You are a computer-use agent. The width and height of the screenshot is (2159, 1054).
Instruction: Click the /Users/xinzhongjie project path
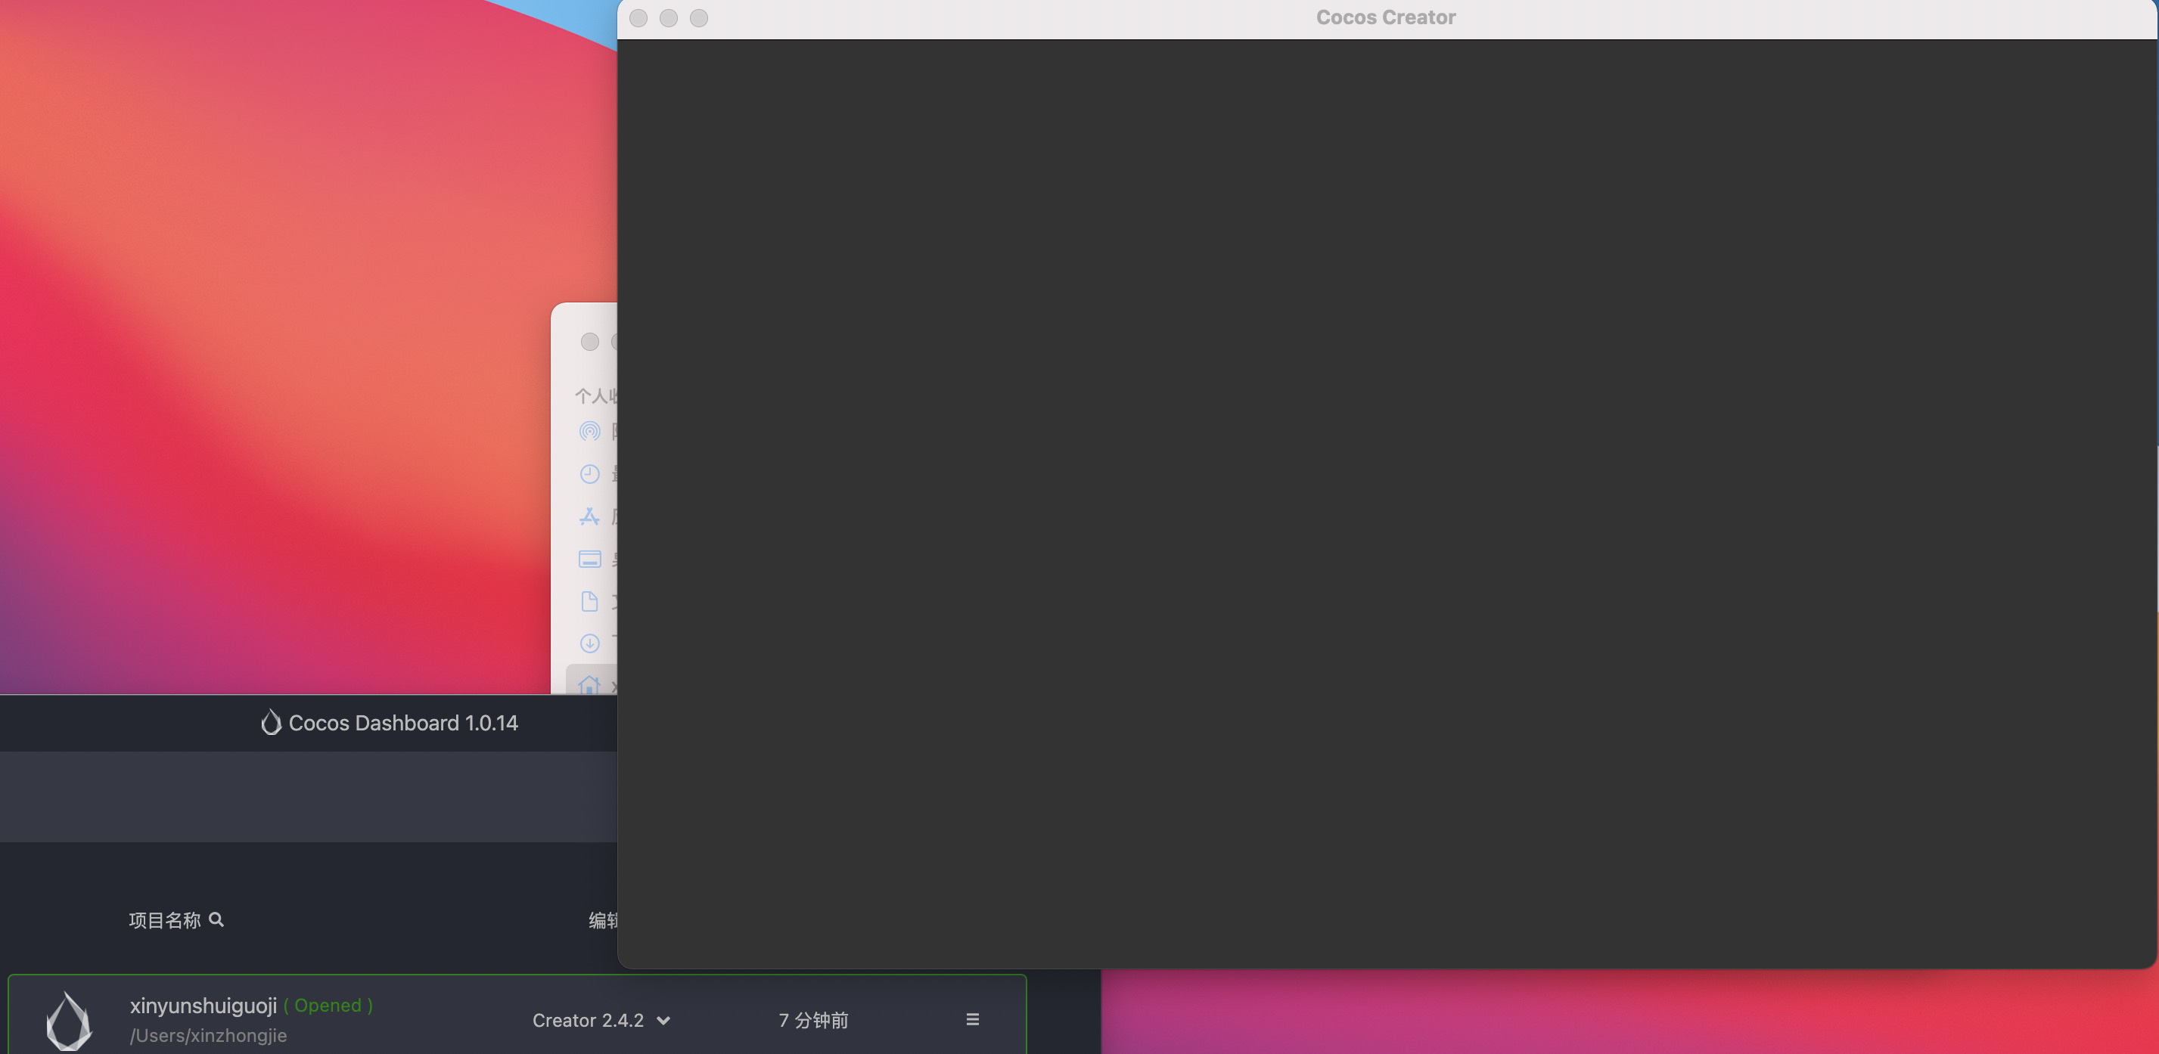coord(208,1036)
